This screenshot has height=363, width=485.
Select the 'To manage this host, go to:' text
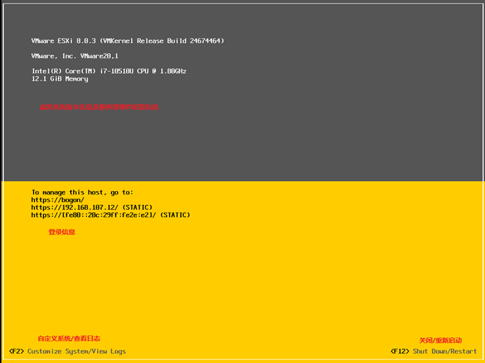pyautogui.click(x=82, y=192)
